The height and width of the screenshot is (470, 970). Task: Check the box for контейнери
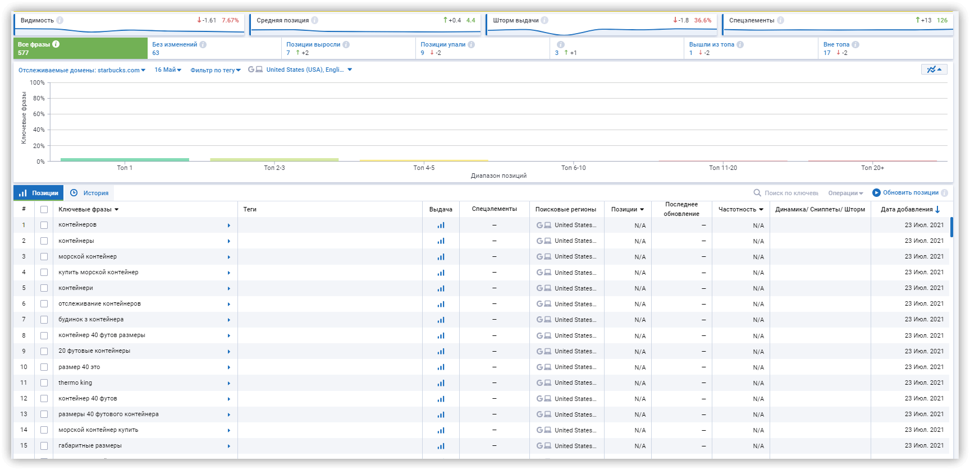pos(44,288)
